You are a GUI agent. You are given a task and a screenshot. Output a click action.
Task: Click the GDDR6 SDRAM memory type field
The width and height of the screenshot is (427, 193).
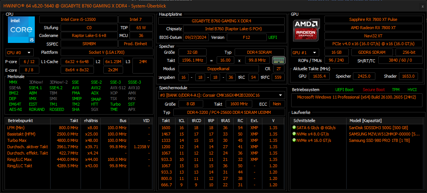(372, 53)
